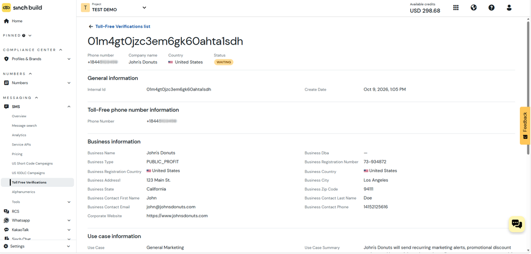This screenshot has width=531, height=254.
Task: Open the help question mark icon
Action: (x=492, y=8)
